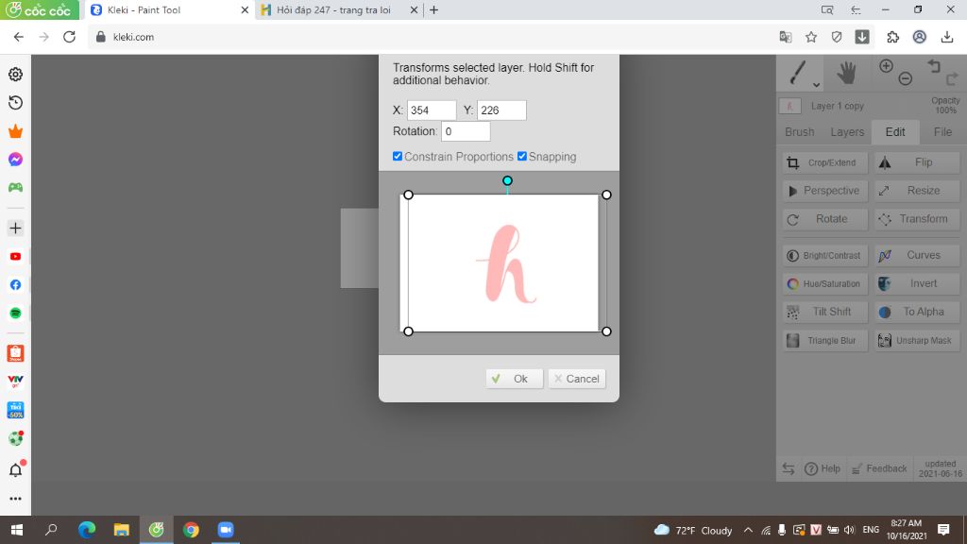Click the zoom in magnifier icon
Screen dimensions: 967x544
point(886,66)
